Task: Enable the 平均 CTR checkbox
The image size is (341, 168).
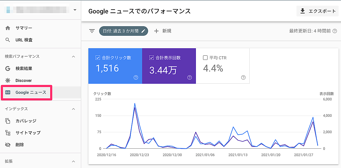Action: tap(205, 58)
